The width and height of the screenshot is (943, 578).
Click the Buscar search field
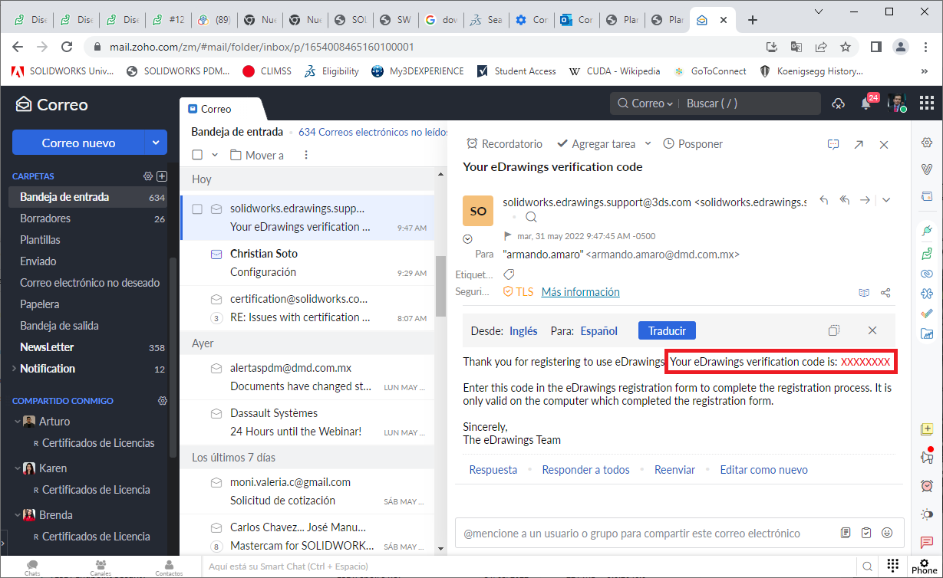tap(748, 103)
